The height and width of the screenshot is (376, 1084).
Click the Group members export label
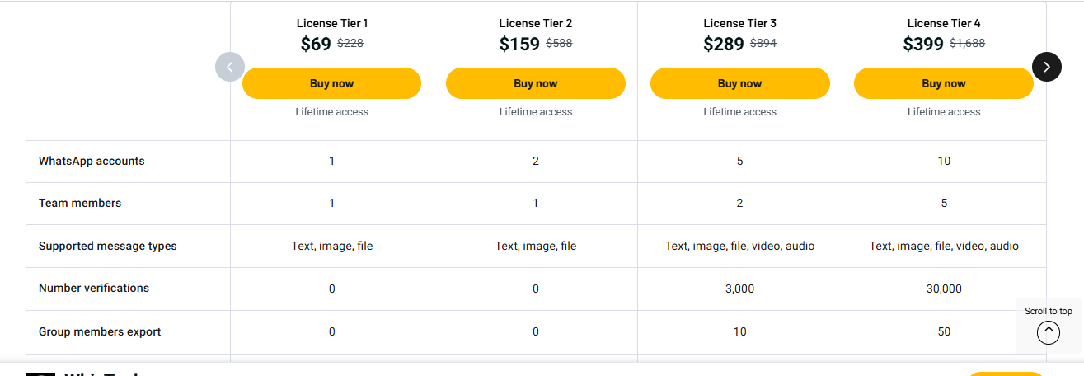pos(100,331)
